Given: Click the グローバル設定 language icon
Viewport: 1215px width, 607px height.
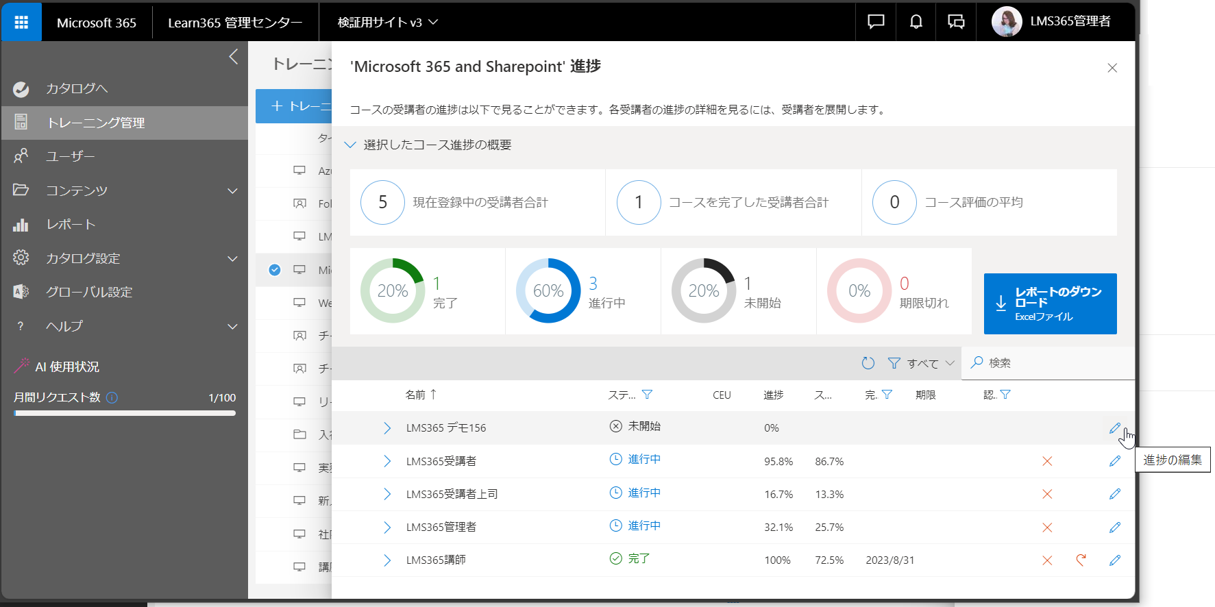Looking at the screenshot, I should point(21,292).
